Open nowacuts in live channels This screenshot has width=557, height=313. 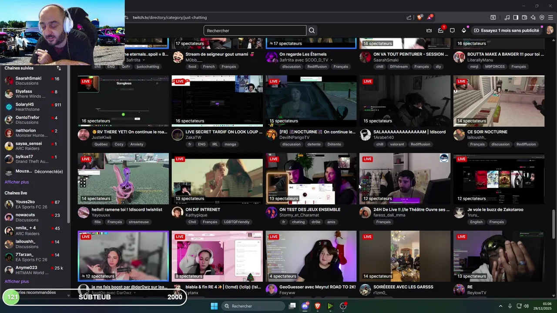[34, 217]
